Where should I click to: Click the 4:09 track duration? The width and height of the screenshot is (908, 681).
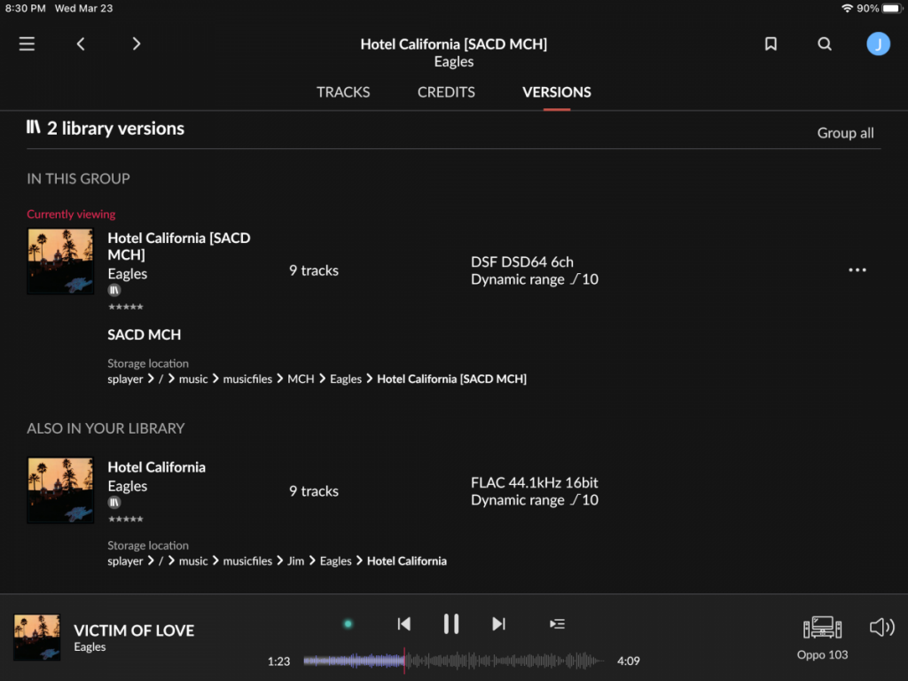click(629, 661)
